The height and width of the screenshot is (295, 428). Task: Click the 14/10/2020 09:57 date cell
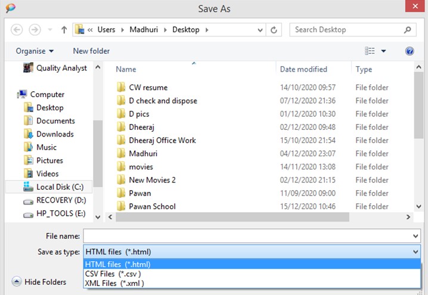click(x=308, y=88)
